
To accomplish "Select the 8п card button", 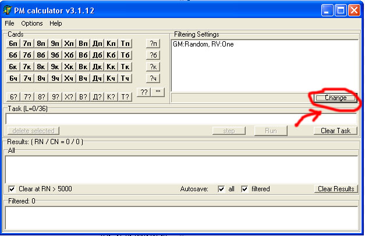I will (41, 44).
